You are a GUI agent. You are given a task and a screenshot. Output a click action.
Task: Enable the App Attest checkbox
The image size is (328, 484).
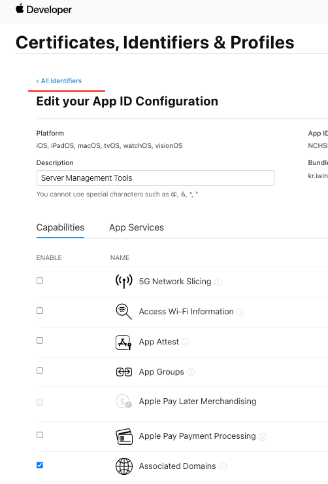click(x=40, y=341)
